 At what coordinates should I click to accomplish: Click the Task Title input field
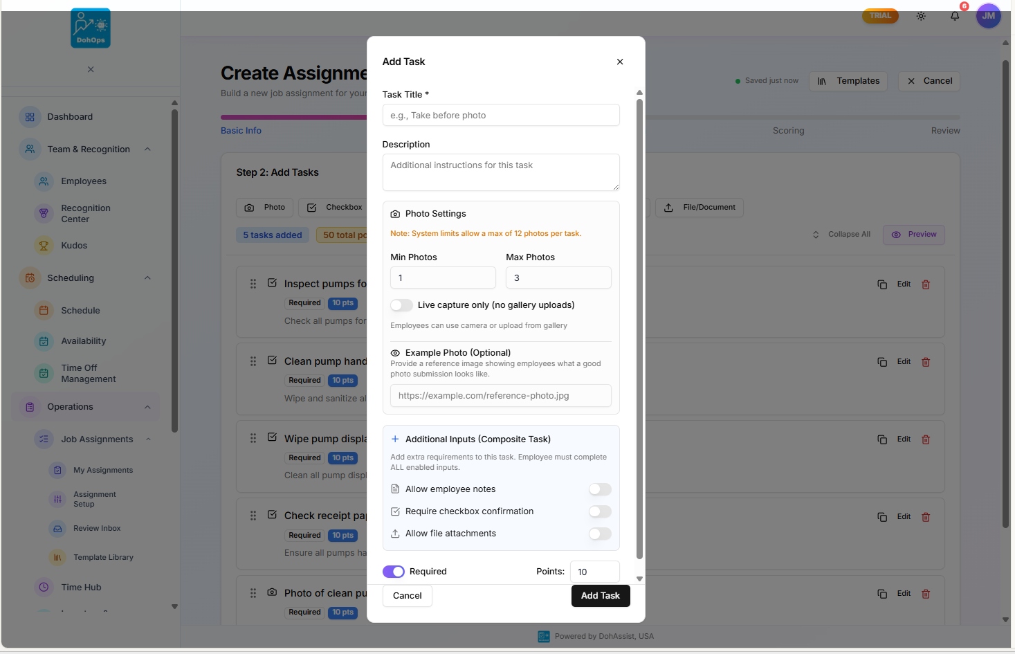pyautogui.click(x=500, y=115)
